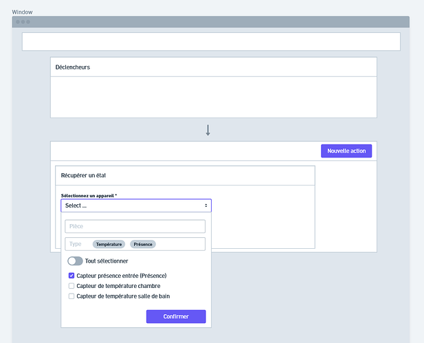Image resolution: width=424 pixels, height=343 pixels.
Task: Click inside the empty Déclencheurs panel body
Action: [x=213, y=97]
